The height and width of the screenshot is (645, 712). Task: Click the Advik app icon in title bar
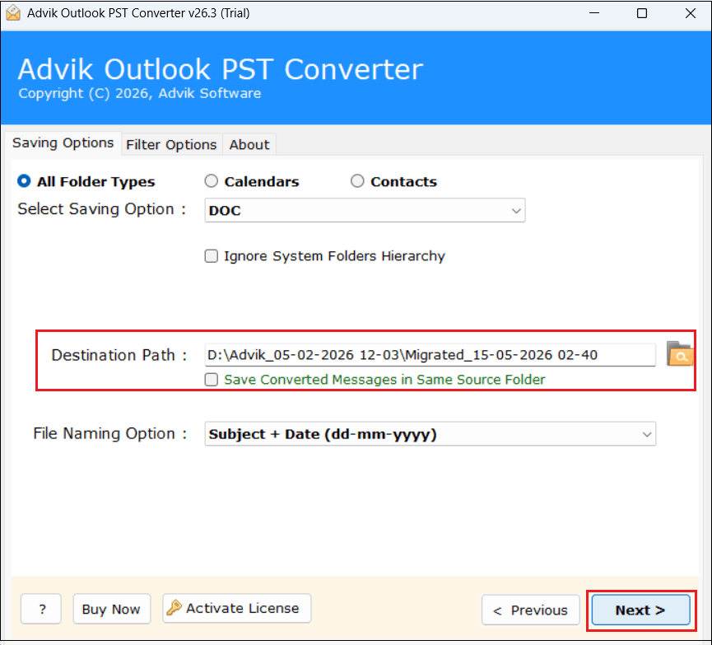(x=13, y=13)
